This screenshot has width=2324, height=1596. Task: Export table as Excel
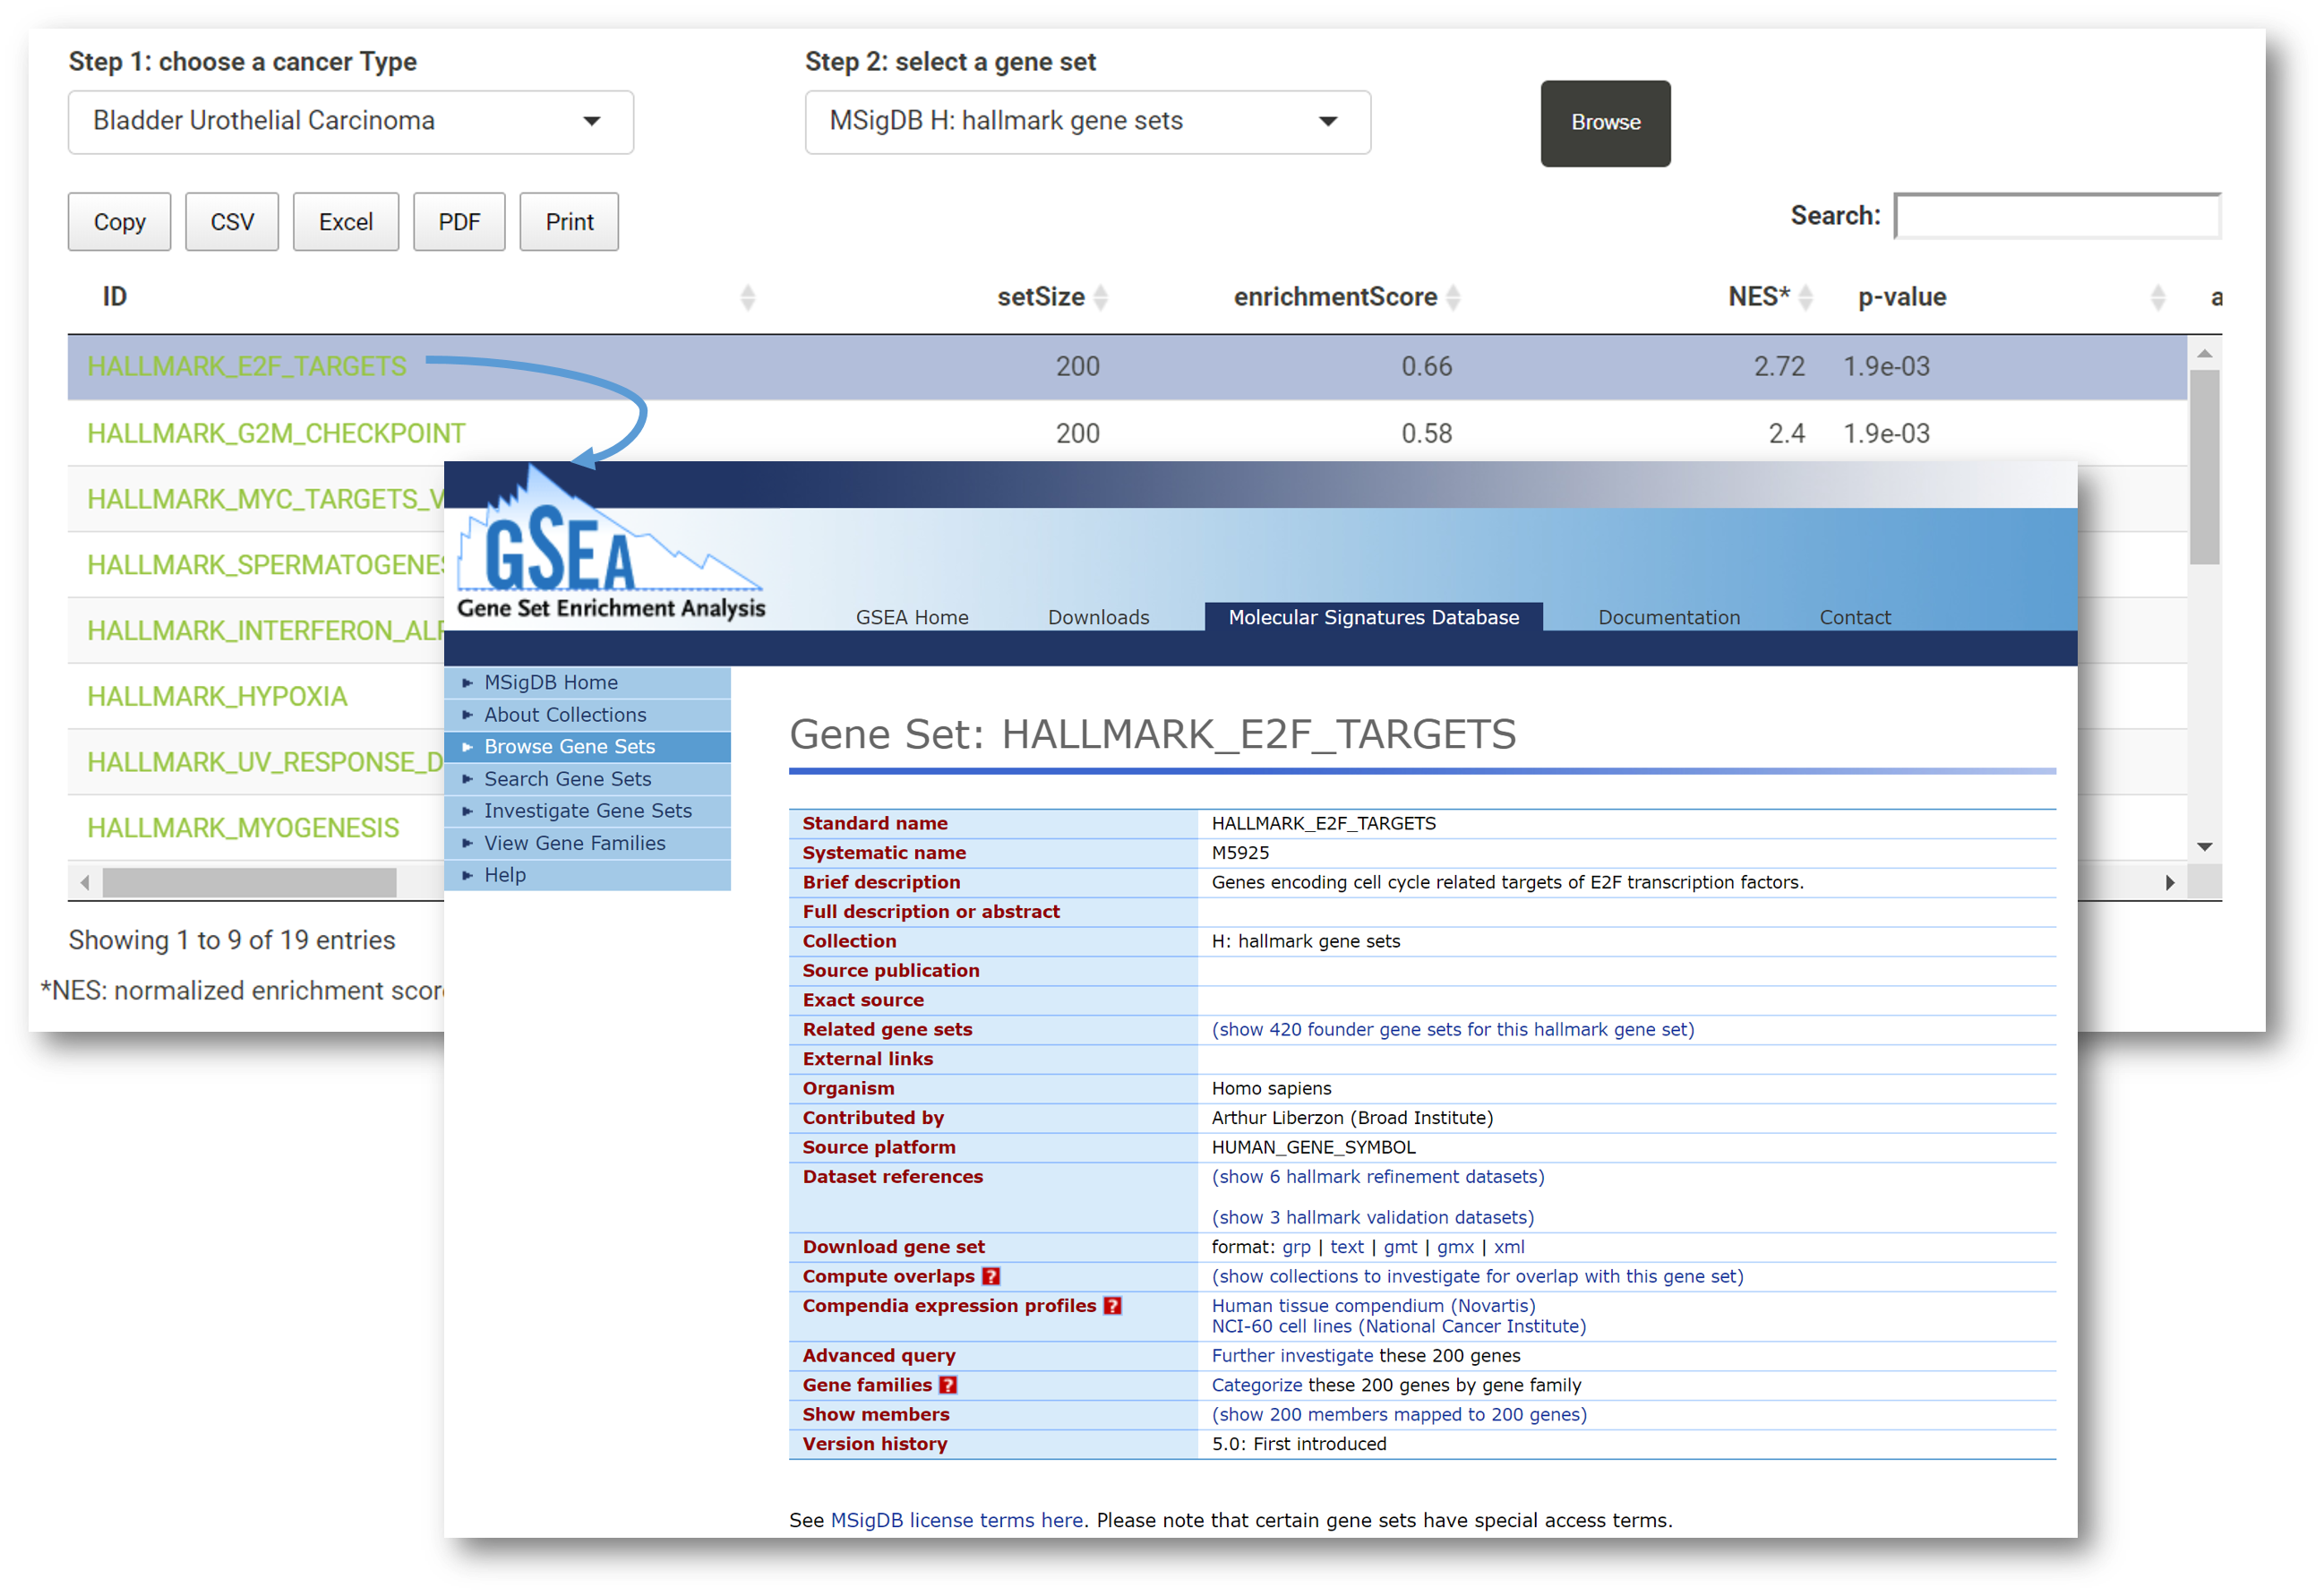(x=346, y=222)
